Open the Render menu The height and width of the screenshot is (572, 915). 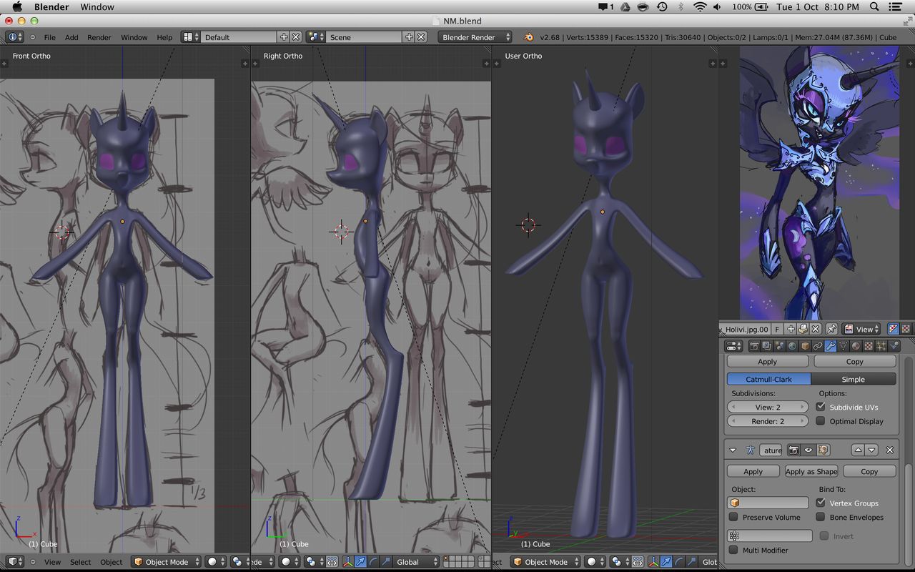point(99,37)
